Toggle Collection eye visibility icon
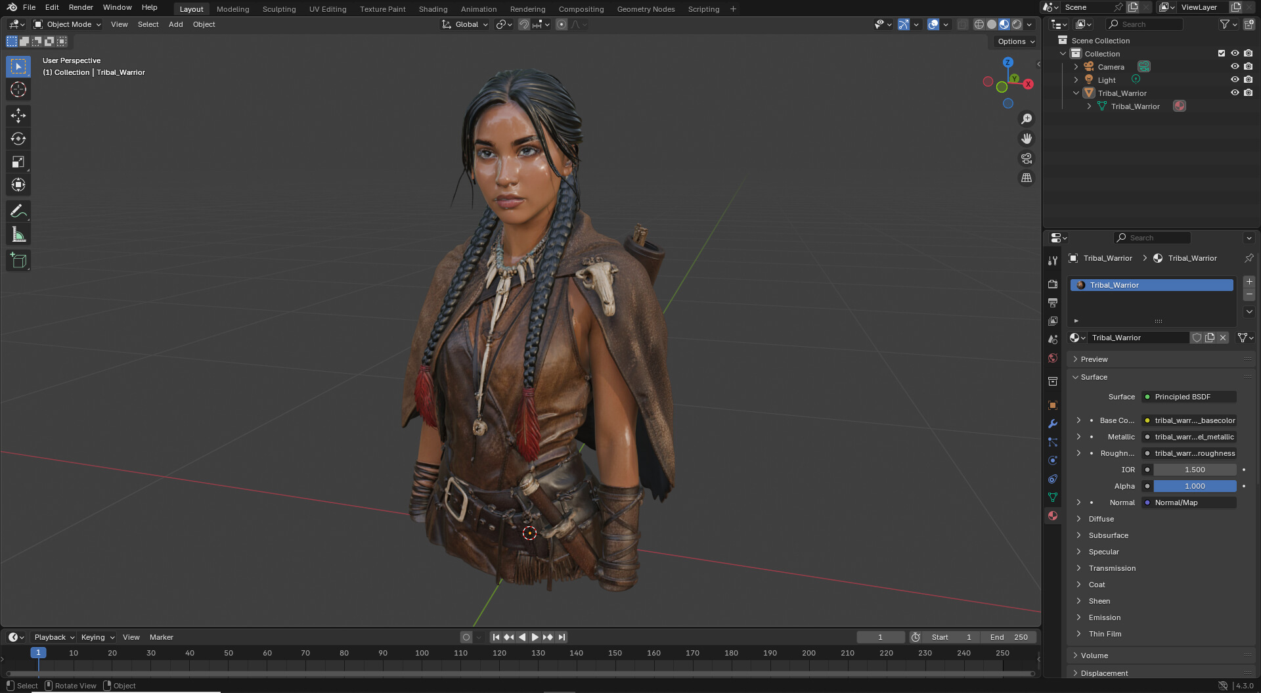1261x693 pixels. [1235, 53]
